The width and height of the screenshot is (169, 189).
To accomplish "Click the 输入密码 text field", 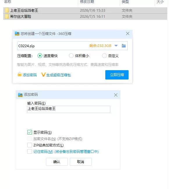I will click(x=69, y=109).
